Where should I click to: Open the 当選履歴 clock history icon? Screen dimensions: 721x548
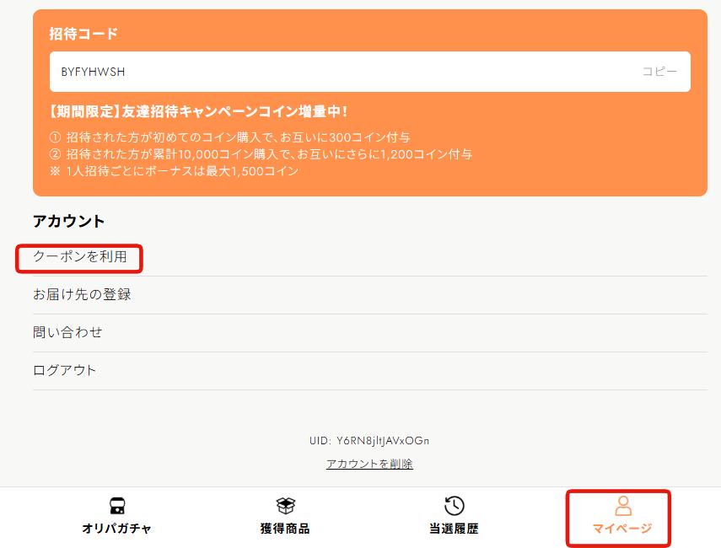pos(454,505)
